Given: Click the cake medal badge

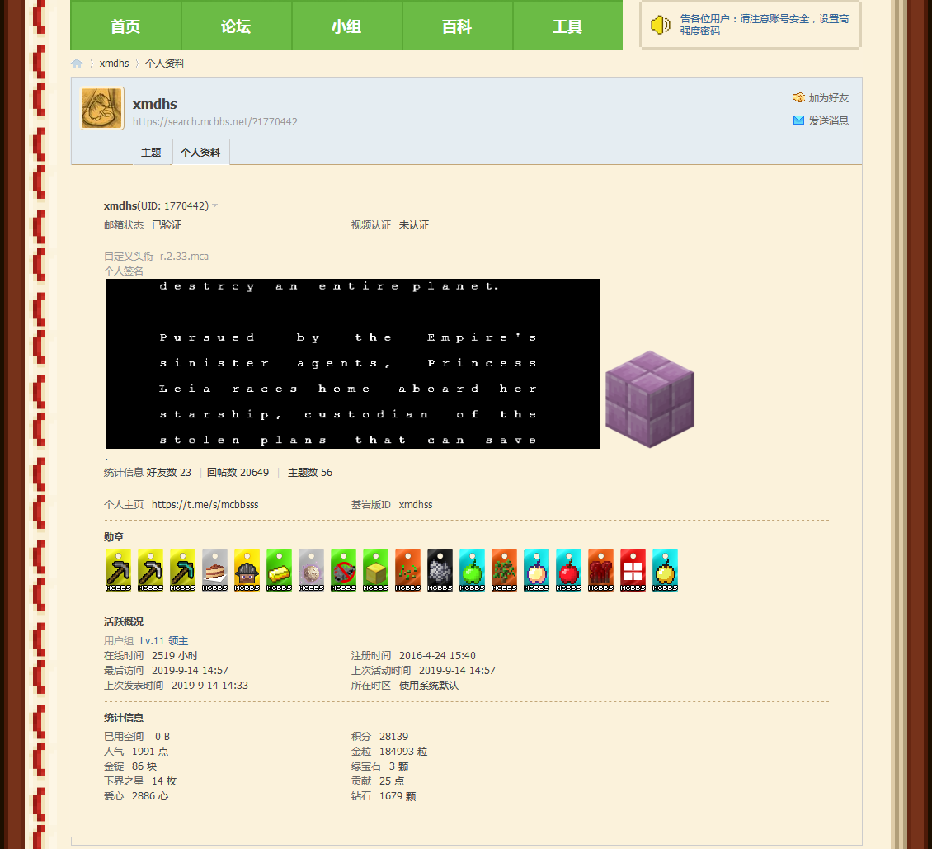Looking at the screenshot, I should pyautogui.click(x=214, y=570).
